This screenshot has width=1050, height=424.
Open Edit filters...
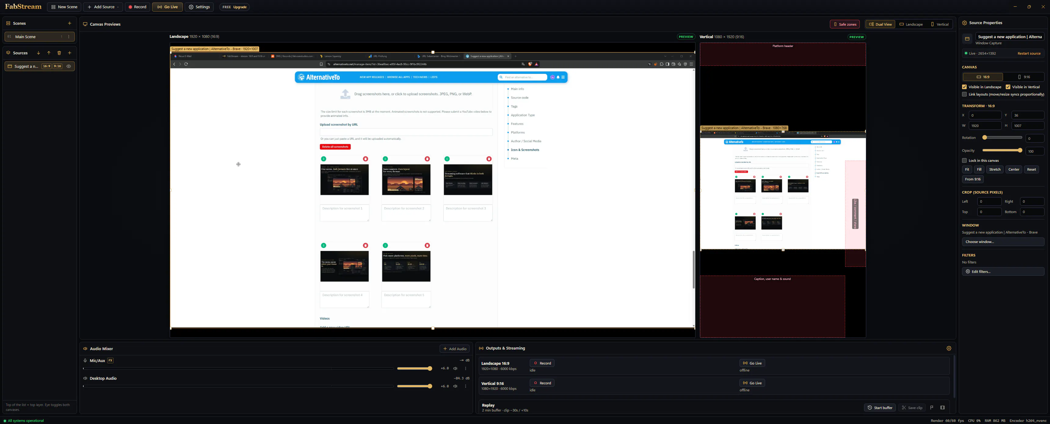click(x=1003, y=271)
